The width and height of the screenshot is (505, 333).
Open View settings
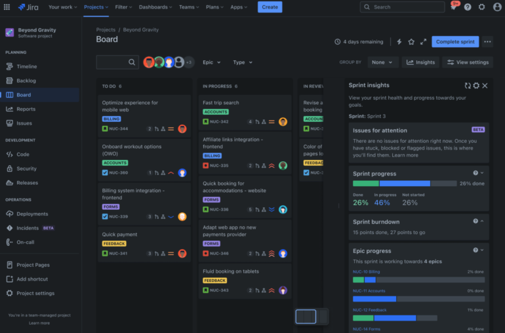click(468, 62)
